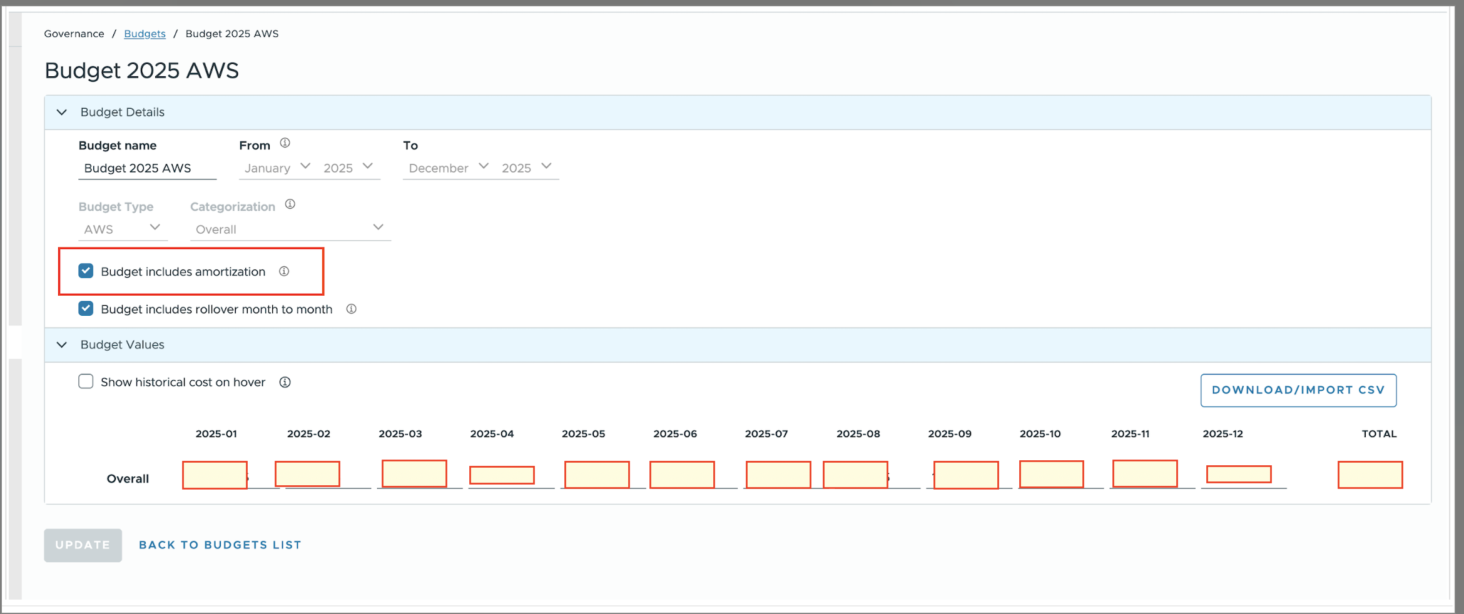Image resolution: width=1464 pixels, height=614 pixels.
Task: Click info icon next to From label
Action: [x=285, y=143]
